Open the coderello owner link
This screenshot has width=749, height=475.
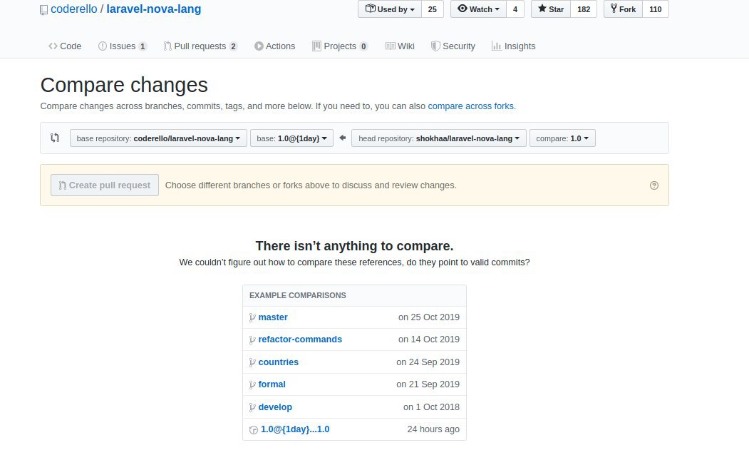(x=74, y=9)
